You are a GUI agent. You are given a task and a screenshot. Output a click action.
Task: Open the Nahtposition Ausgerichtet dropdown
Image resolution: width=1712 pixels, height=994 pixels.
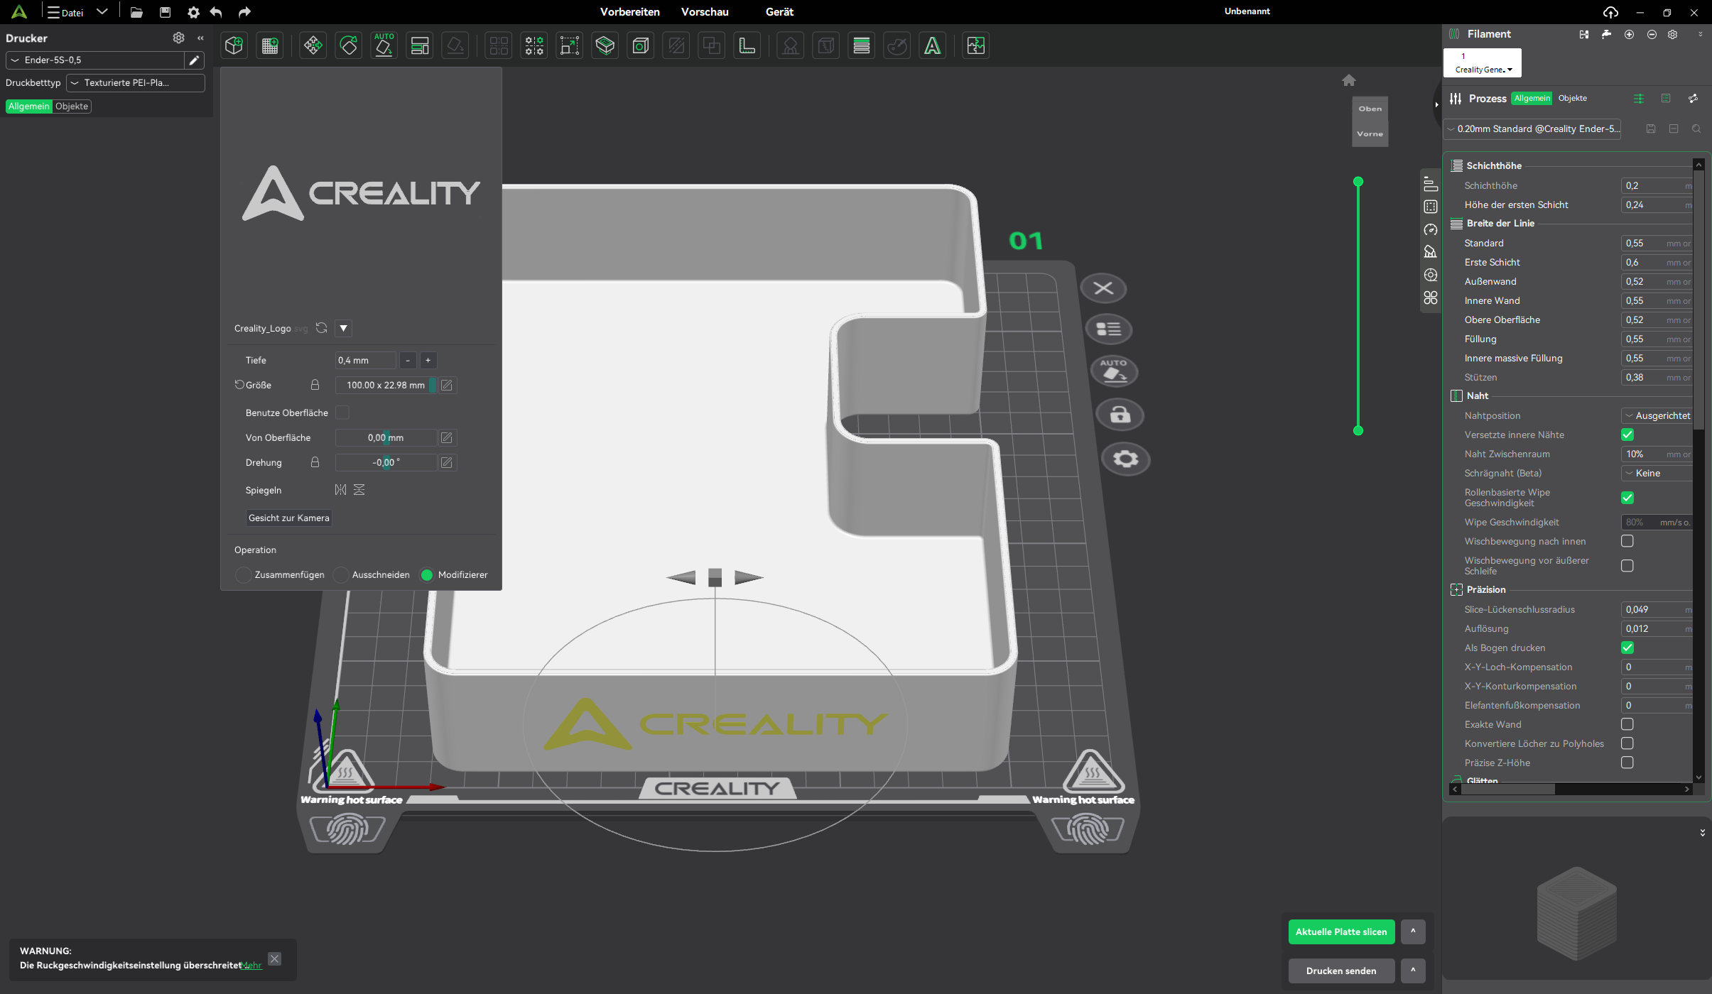1657,415
